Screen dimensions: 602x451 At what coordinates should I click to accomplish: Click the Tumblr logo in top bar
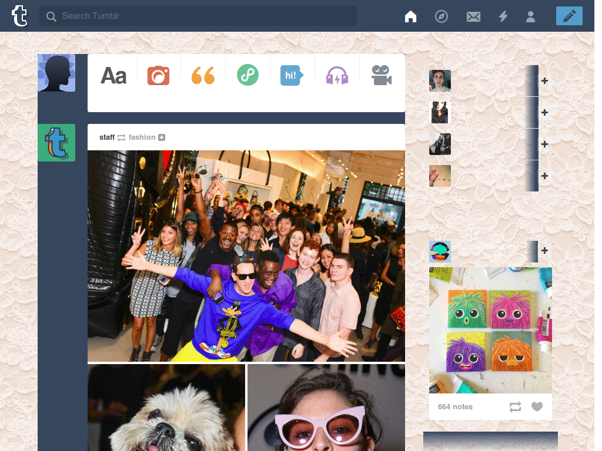[19, 16]
